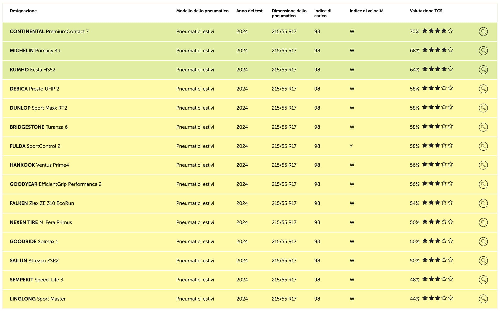The image size is (500, 311).
Task: Open details magnifier for Semperit Speed-Life 3
Action: pyautogui.click(x=483, y=280)
